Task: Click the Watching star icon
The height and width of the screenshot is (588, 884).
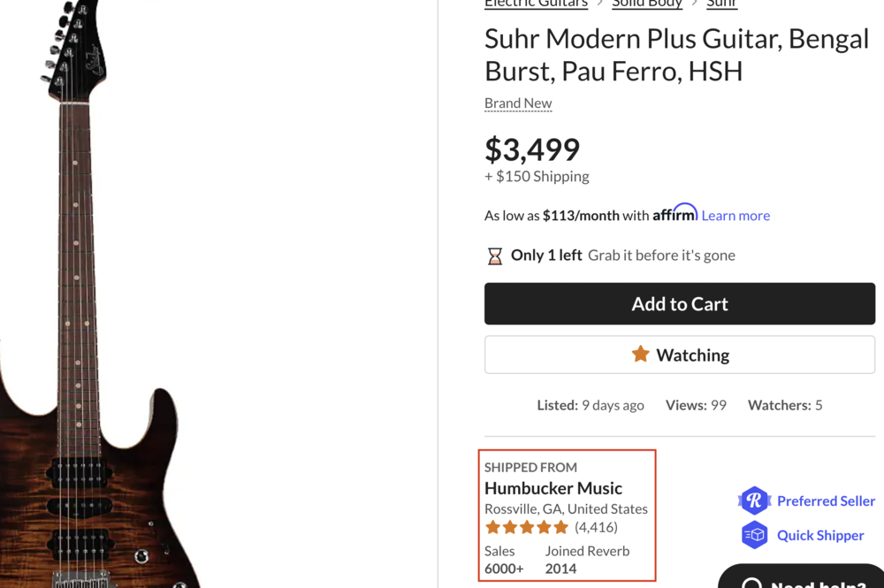Action: [x=640, y=355]
